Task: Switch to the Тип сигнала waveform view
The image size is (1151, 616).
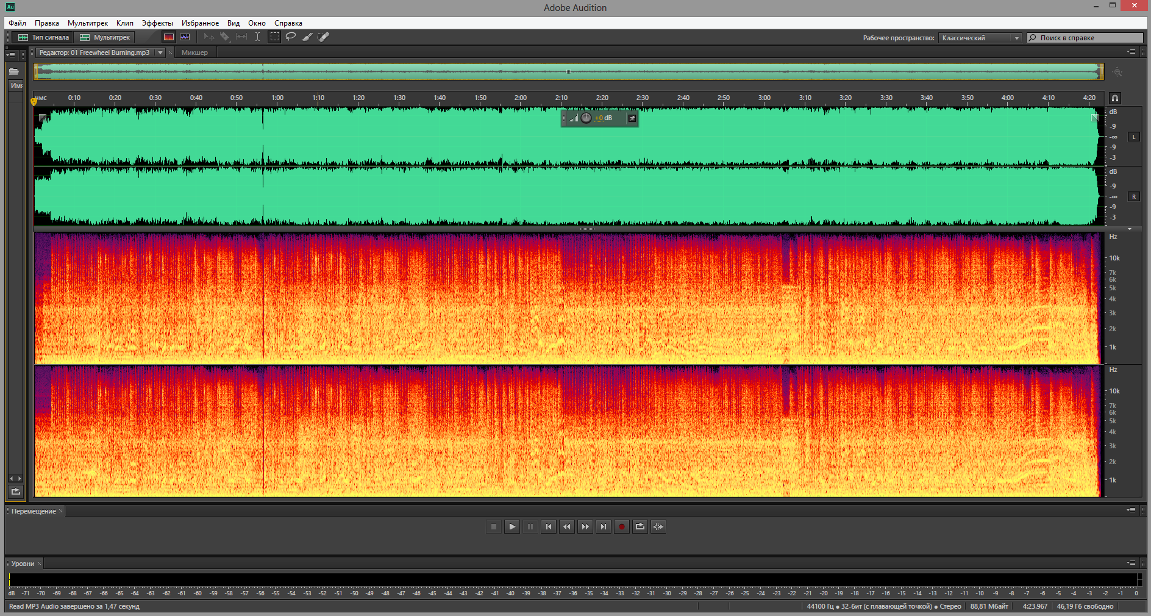Action: pyautogui.click(x=43, y=37)
